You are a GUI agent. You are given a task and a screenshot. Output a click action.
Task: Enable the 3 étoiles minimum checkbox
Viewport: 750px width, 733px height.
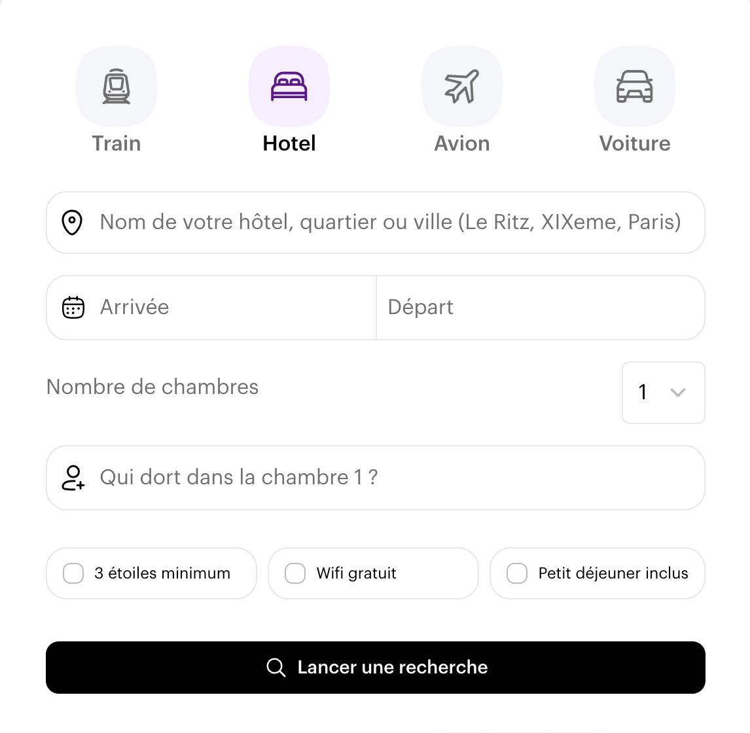point(73,573)
